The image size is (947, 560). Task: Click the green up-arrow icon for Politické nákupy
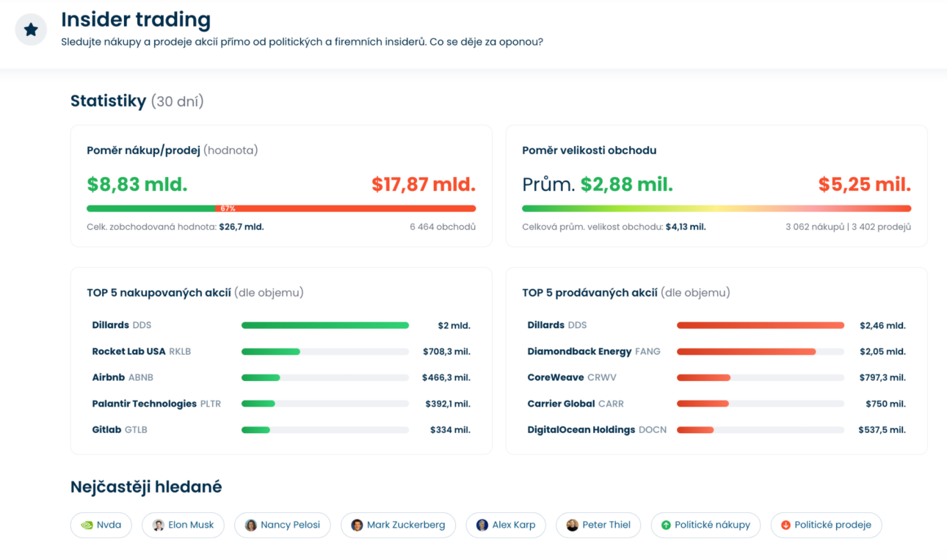pyautogui.click(x=666, y=525)
